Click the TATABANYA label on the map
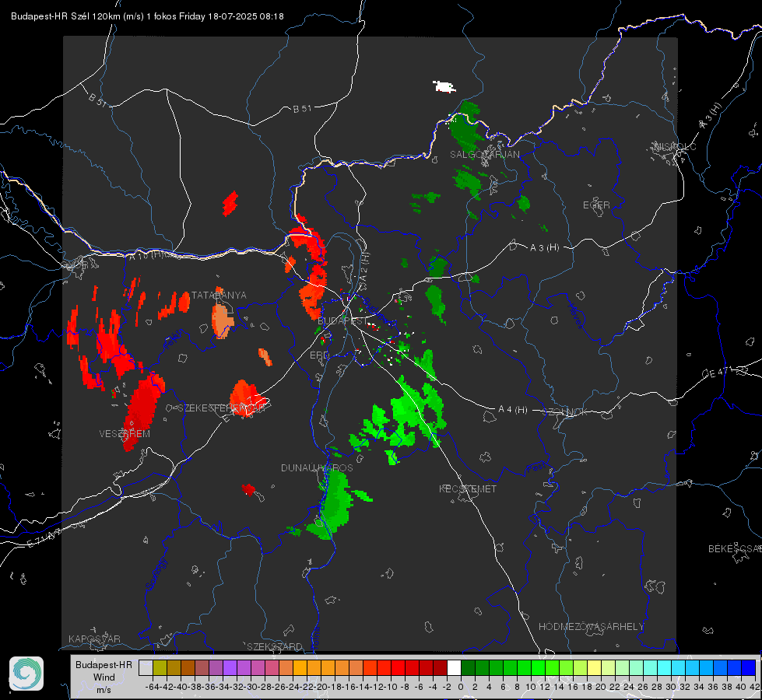 (219, 296)
